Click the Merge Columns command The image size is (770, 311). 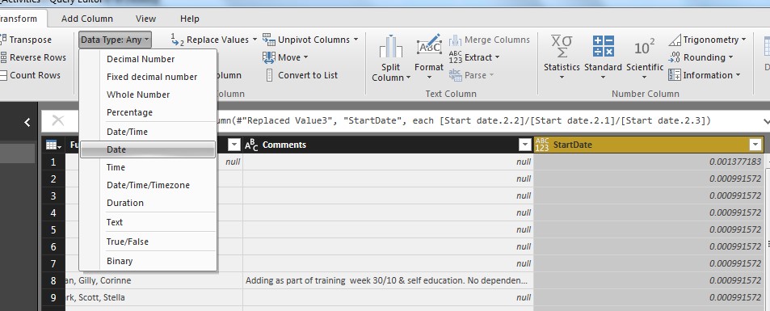(x=489, y=40)
